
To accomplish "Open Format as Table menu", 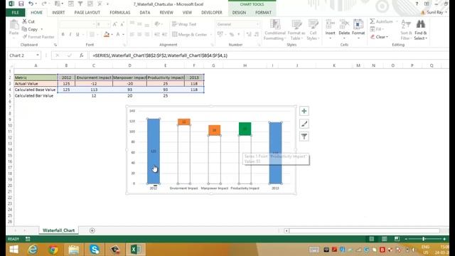I will [296, 30].
